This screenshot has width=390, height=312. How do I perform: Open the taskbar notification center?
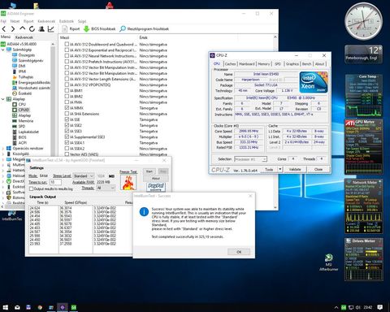[380, 307]
